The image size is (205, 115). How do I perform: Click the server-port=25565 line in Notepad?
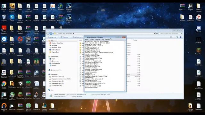pyautogui.click(x=92, y=54)
